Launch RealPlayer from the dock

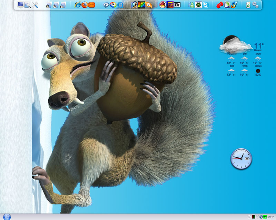(x=106, y=5)
